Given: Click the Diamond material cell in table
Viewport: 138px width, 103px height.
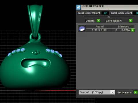Looking at the screenshot, I should [123, 27].
